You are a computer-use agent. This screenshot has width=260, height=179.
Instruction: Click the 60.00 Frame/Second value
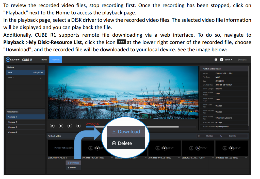point(224,118)
